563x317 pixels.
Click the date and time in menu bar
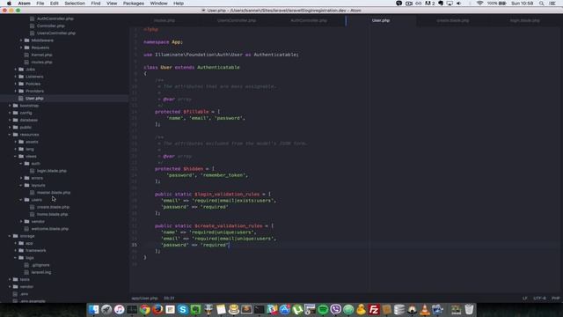[522, 4]
